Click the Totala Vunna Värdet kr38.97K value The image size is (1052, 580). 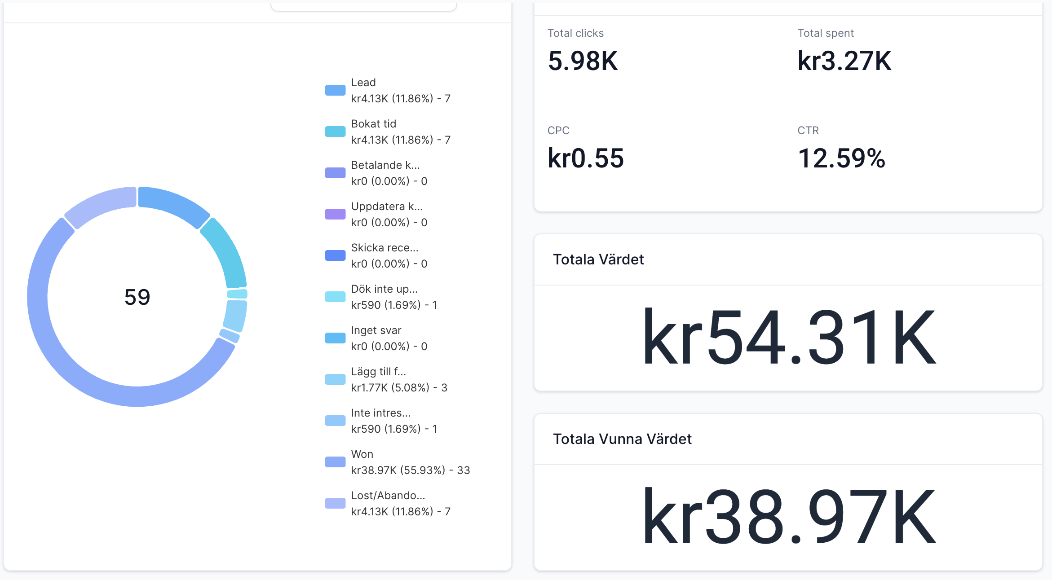click(x=789, y=517)
